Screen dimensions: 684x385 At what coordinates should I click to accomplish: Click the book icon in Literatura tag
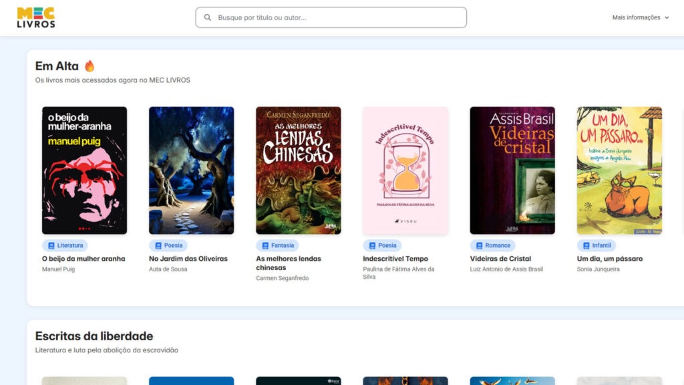click(x=51, y=246)
